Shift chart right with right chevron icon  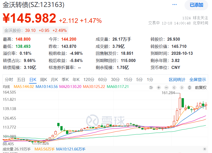coord(182,88)
